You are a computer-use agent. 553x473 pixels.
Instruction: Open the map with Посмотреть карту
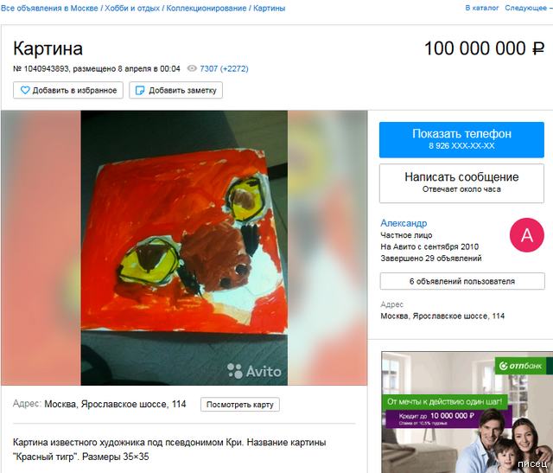(240, 405)
